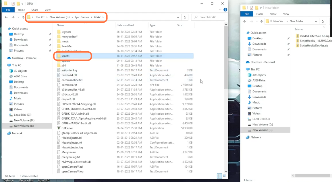Click New Volume (E:) in GTAV breadcrumb
This screenshot has height=182, width=332.
point(59,17)
